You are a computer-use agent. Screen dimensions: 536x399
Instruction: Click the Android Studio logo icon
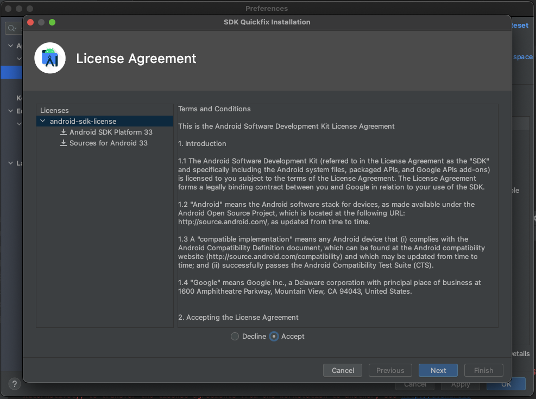pyautogui.click(x=50, y=58)
